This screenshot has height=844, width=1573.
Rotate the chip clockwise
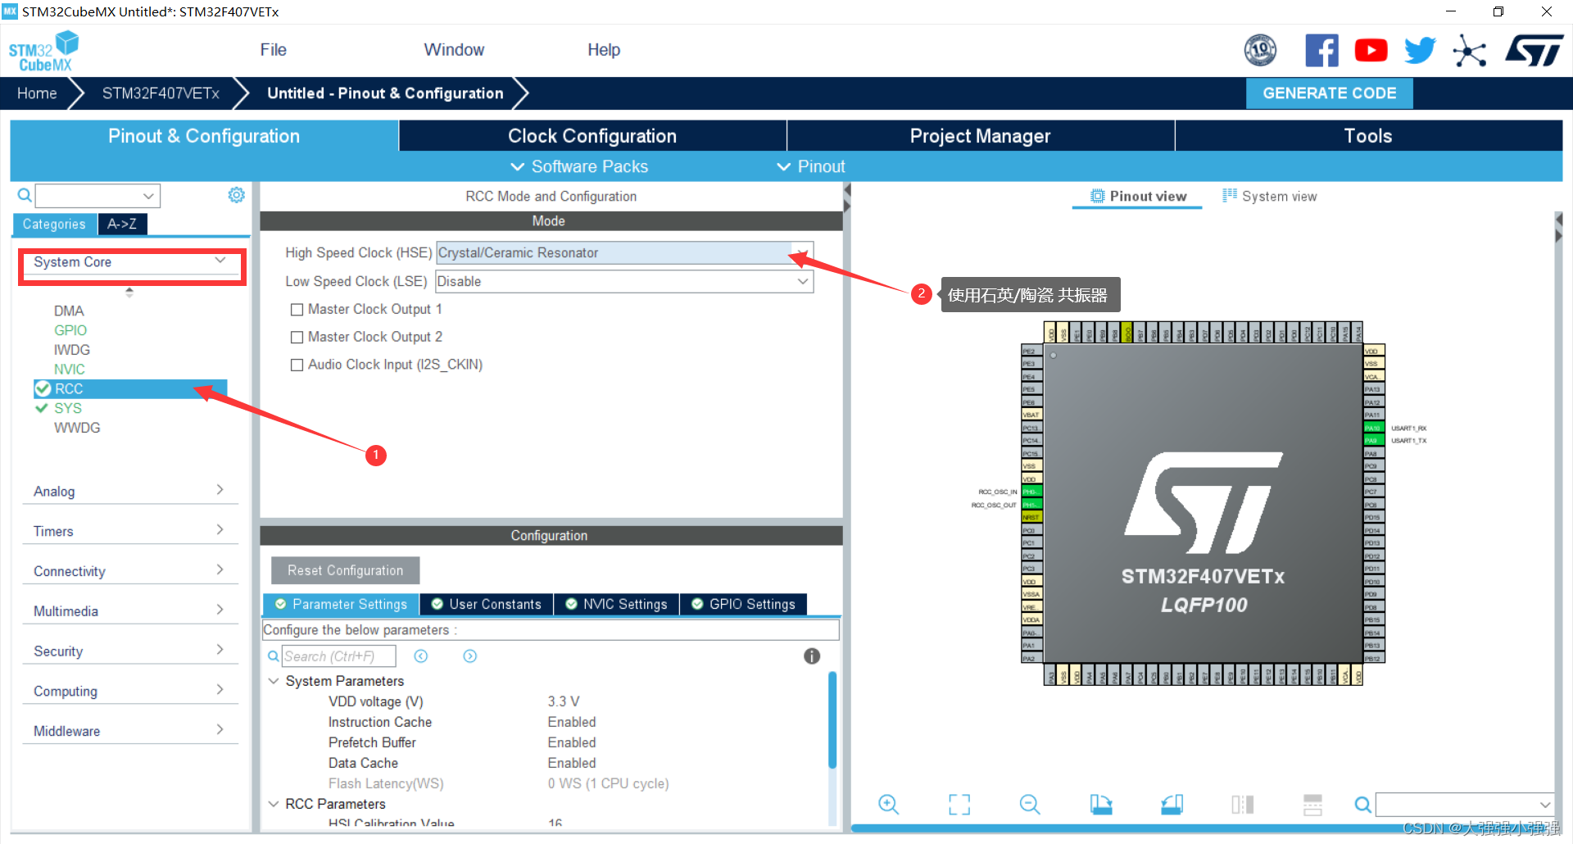click(1101, 805)
